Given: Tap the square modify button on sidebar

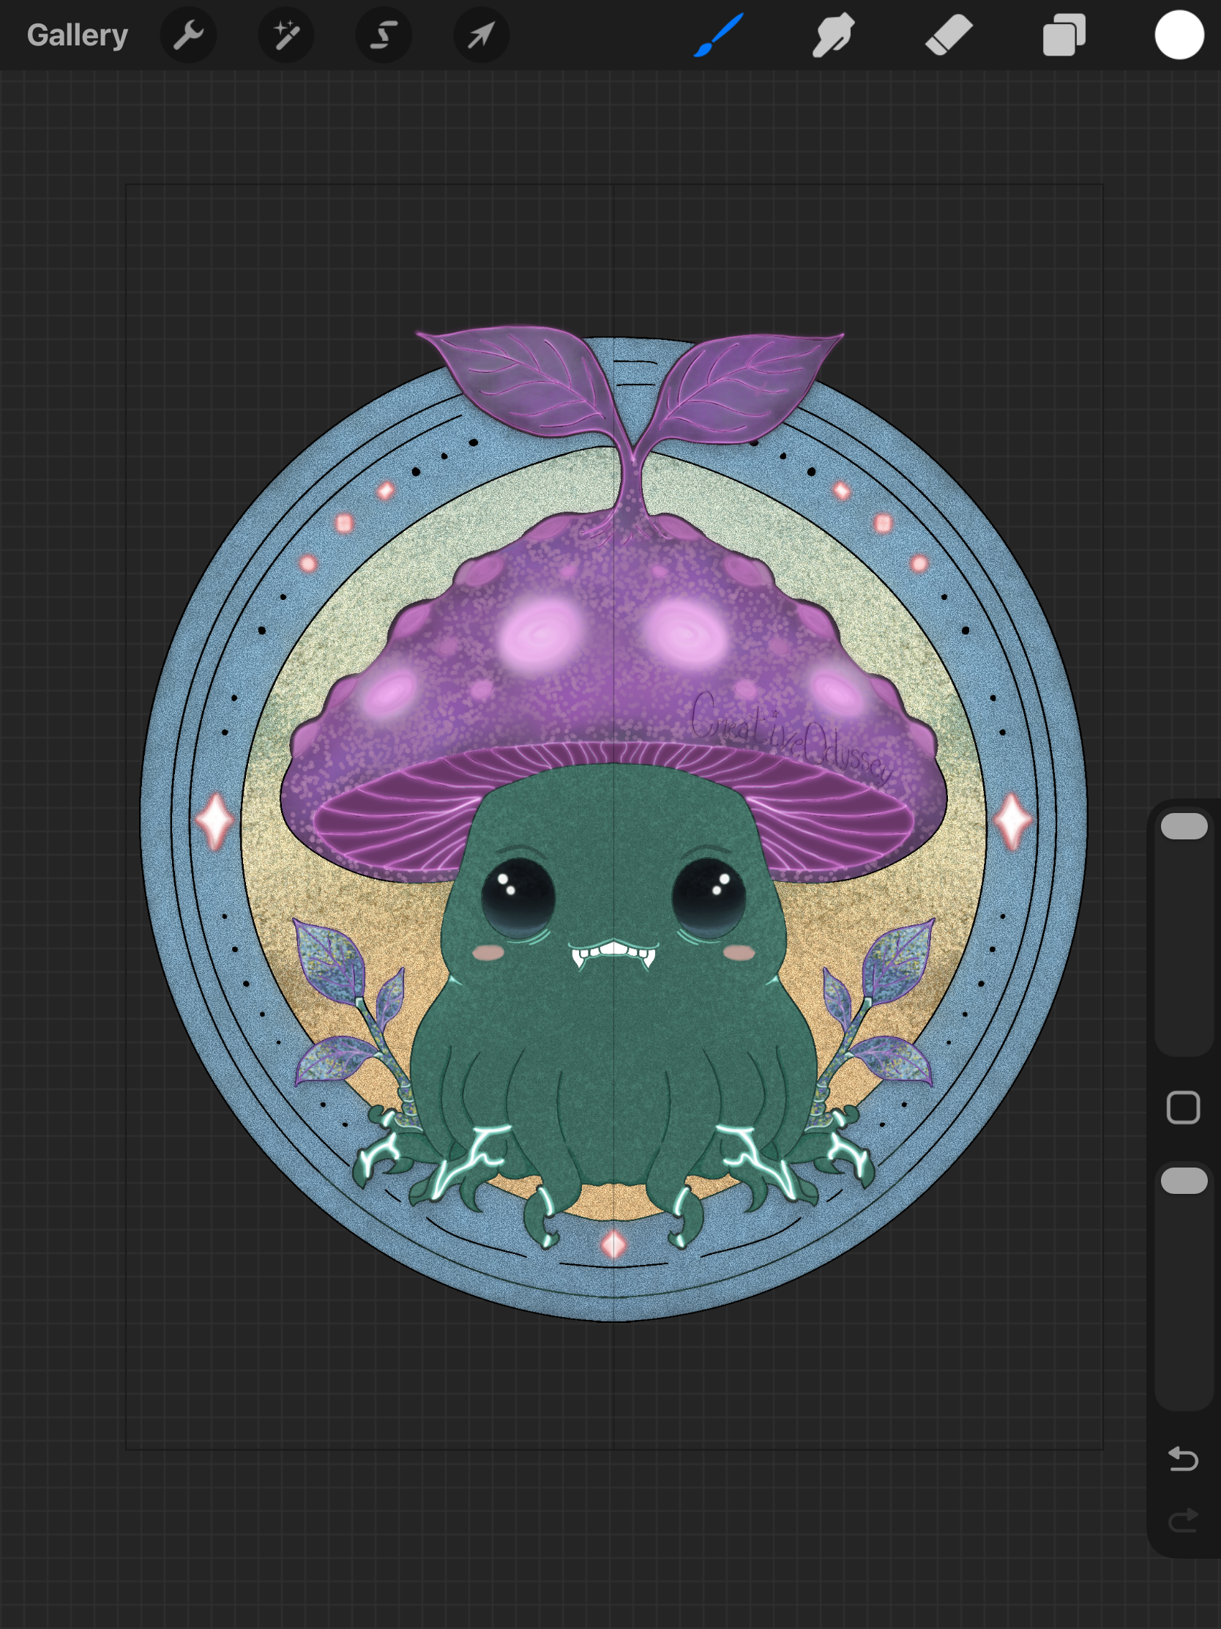Looking at the screenshot, I should pos(1184,1107).
